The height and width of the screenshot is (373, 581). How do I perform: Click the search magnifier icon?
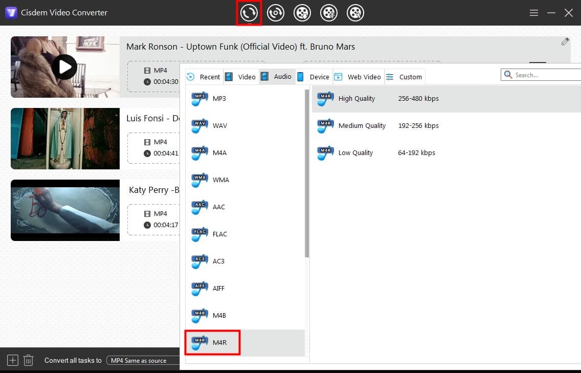(x=508, y=75)
